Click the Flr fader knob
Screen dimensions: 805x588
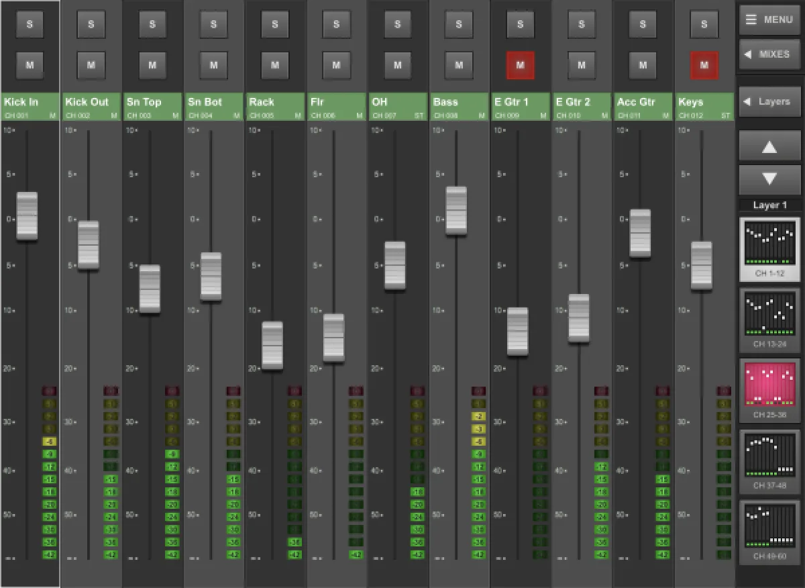(x=333, y=338)
